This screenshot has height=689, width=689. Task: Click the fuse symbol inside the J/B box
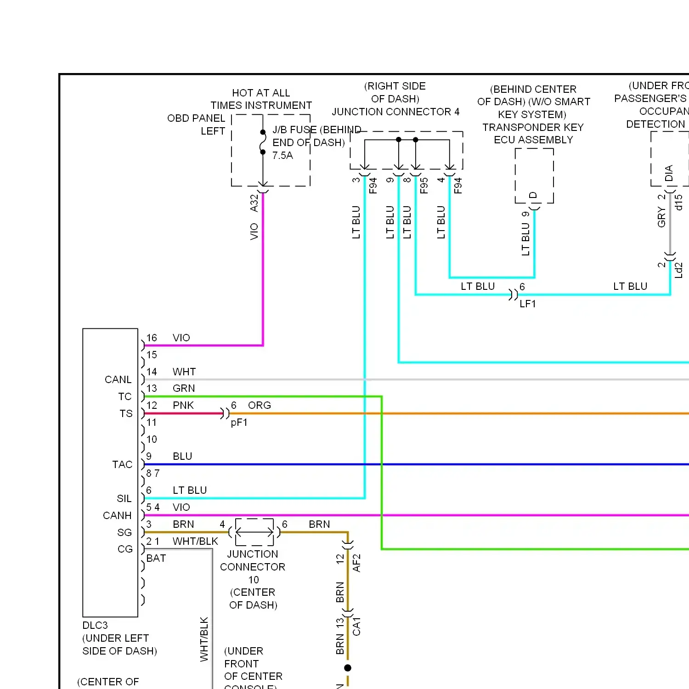263,142
